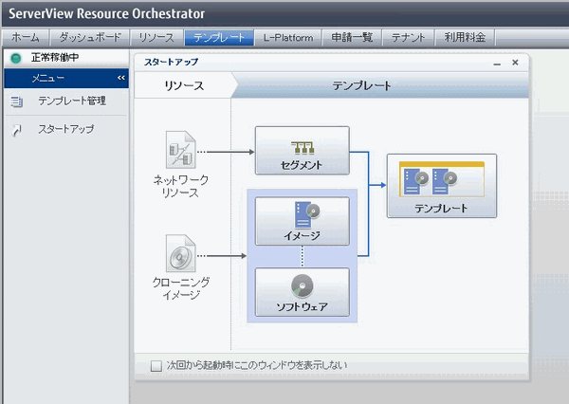
Task: Switch to the テナント tab
Action: (x=408, y=37)
